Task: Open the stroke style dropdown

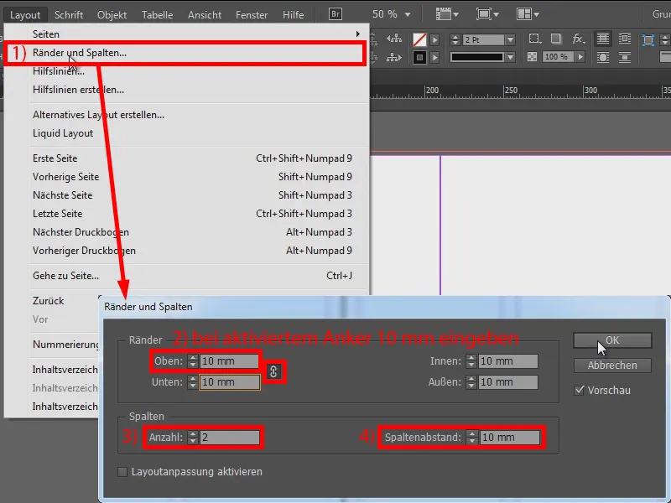Action: pyautogui.click(x=510, y=56)
